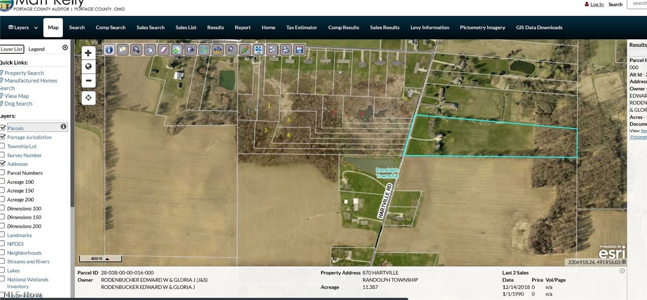Click the Full Extent toolbar icon
Screen dimensions: 647x300
258,50
